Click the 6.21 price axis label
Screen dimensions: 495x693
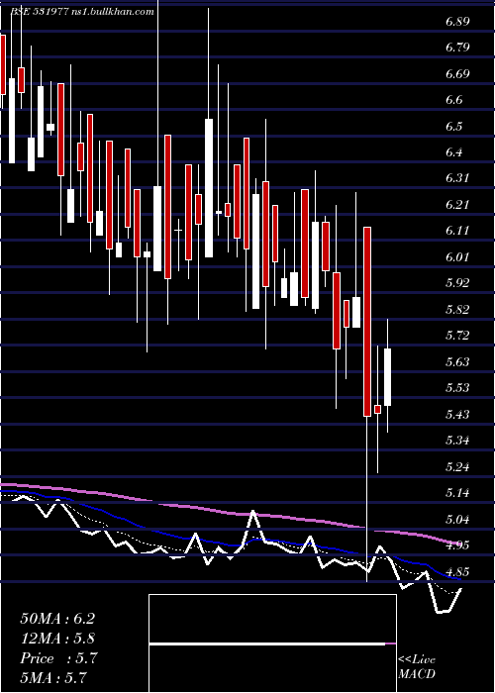[x=457, y=205]
